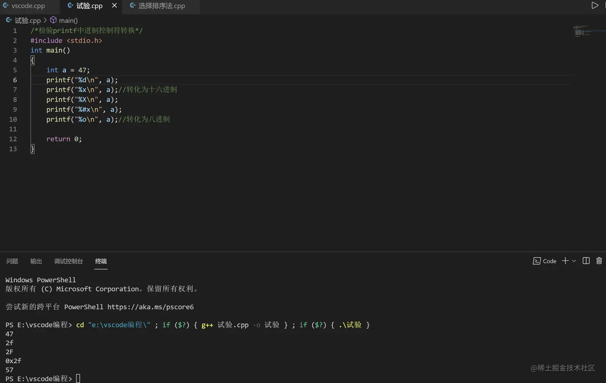Open the 问题 panel tab

[x=12, y=261]
